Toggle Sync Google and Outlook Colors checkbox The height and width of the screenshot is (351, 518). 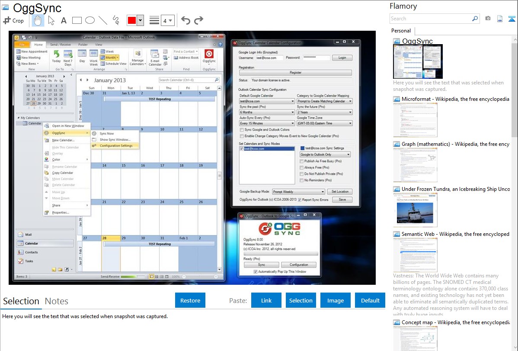242,130
